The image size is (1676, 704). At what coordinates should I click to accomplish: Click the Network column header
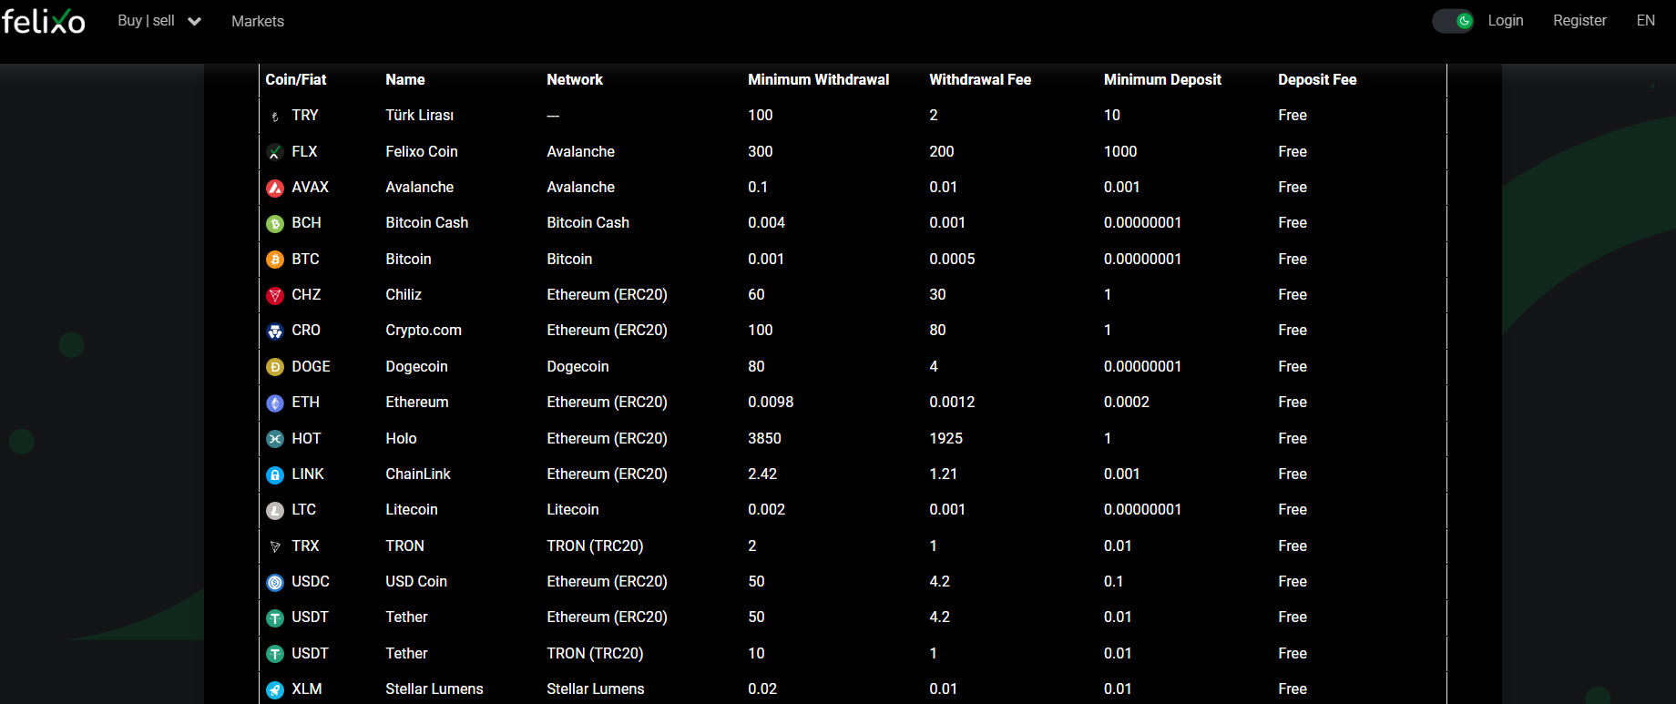pos(575,79)
